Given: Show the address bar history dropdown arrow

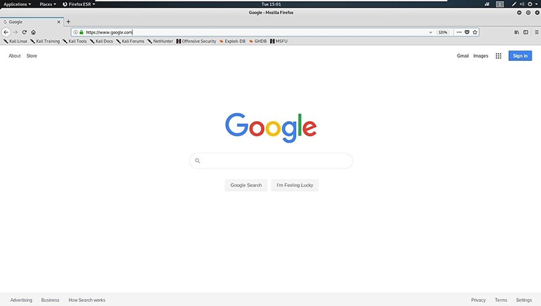Looking at the screenshot, I should point(430,32).
